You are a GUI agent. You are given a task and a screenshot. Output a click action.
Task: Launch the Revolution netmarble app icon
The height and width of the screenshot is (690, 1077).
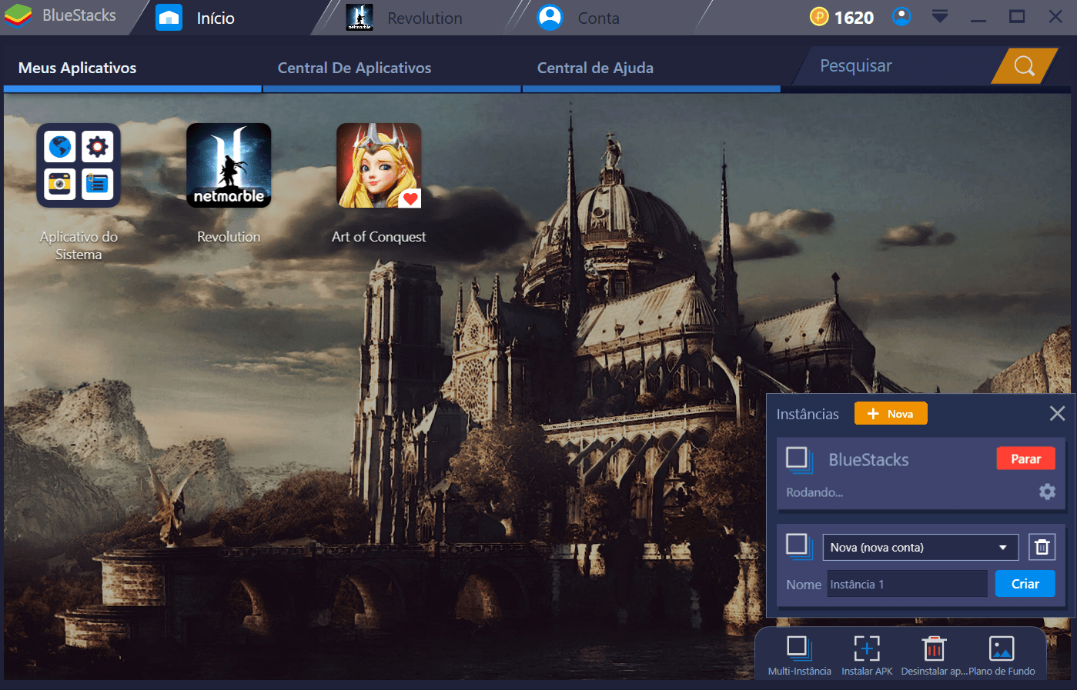click(229, 165)
